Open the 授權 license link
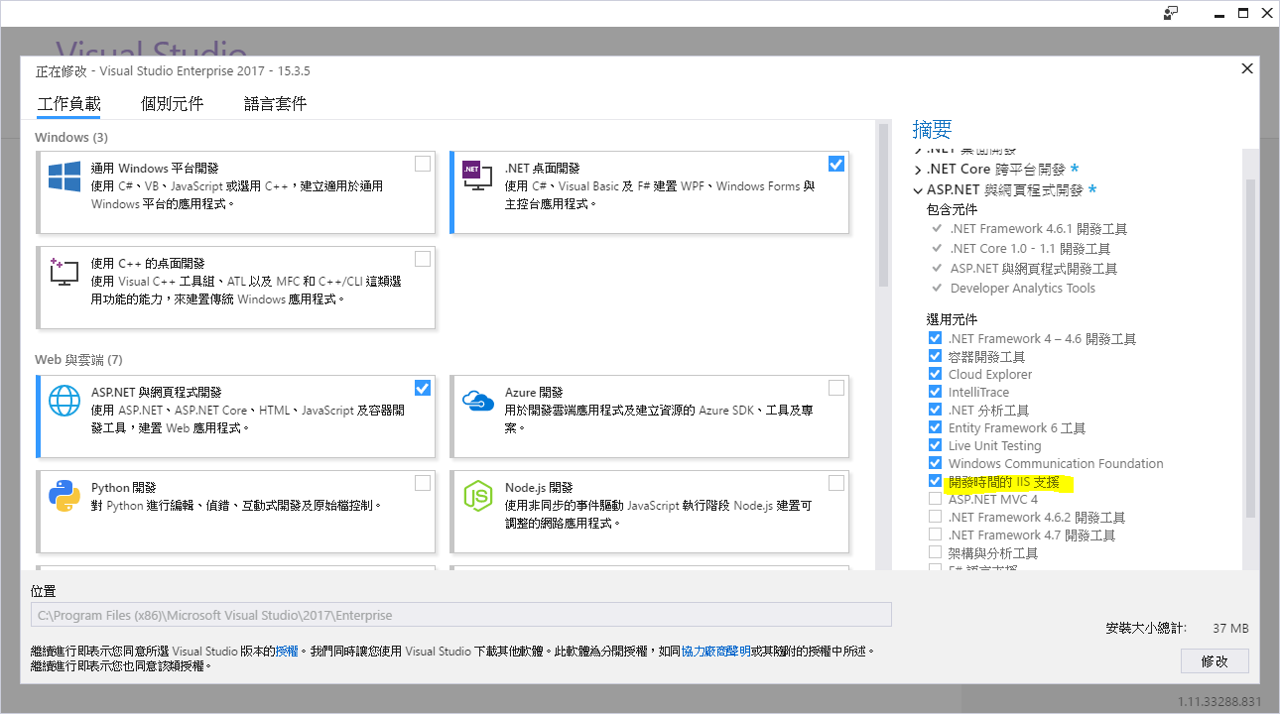The width and height of the screenshot is (1280, 714). tap(287, 652)
